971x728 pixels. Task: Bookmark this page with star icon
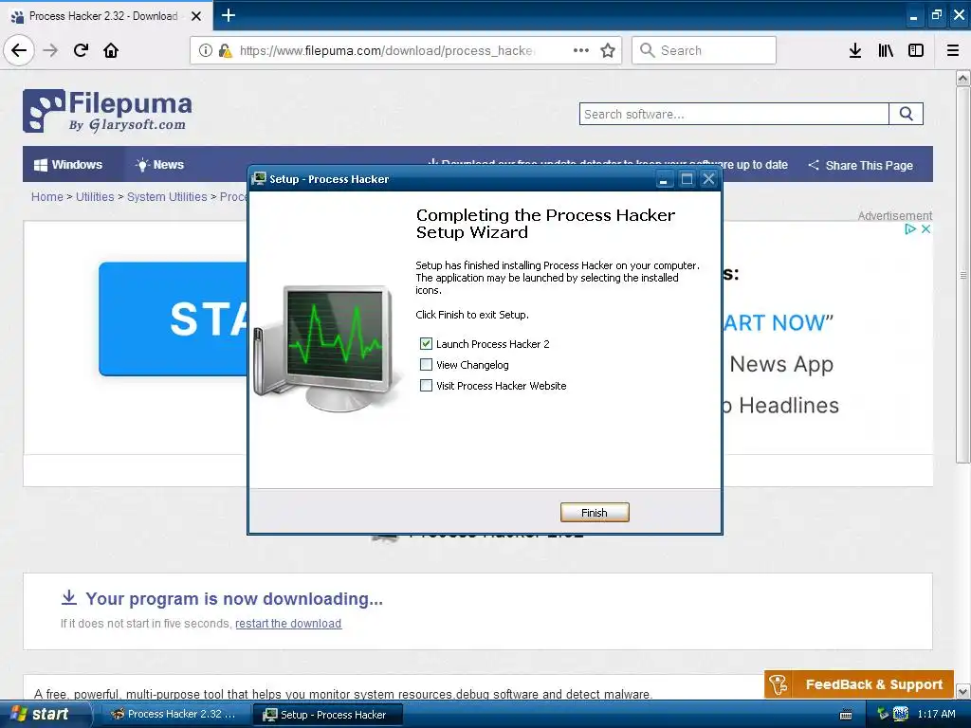click(608, 50)
